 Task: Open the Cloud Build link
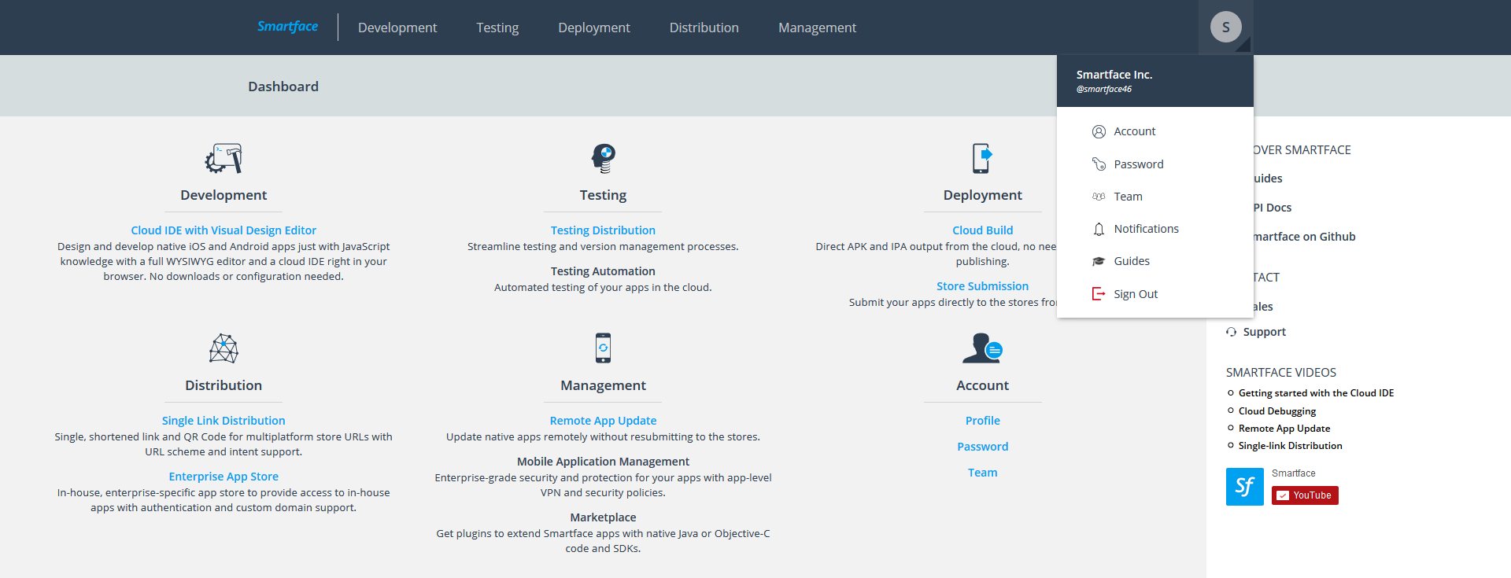click(982, 230)
